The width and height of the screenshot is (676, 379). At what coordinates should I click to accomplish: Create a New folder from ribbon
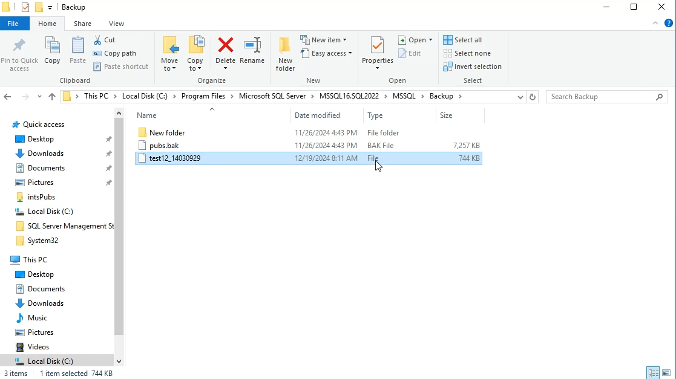coord(285,53)
